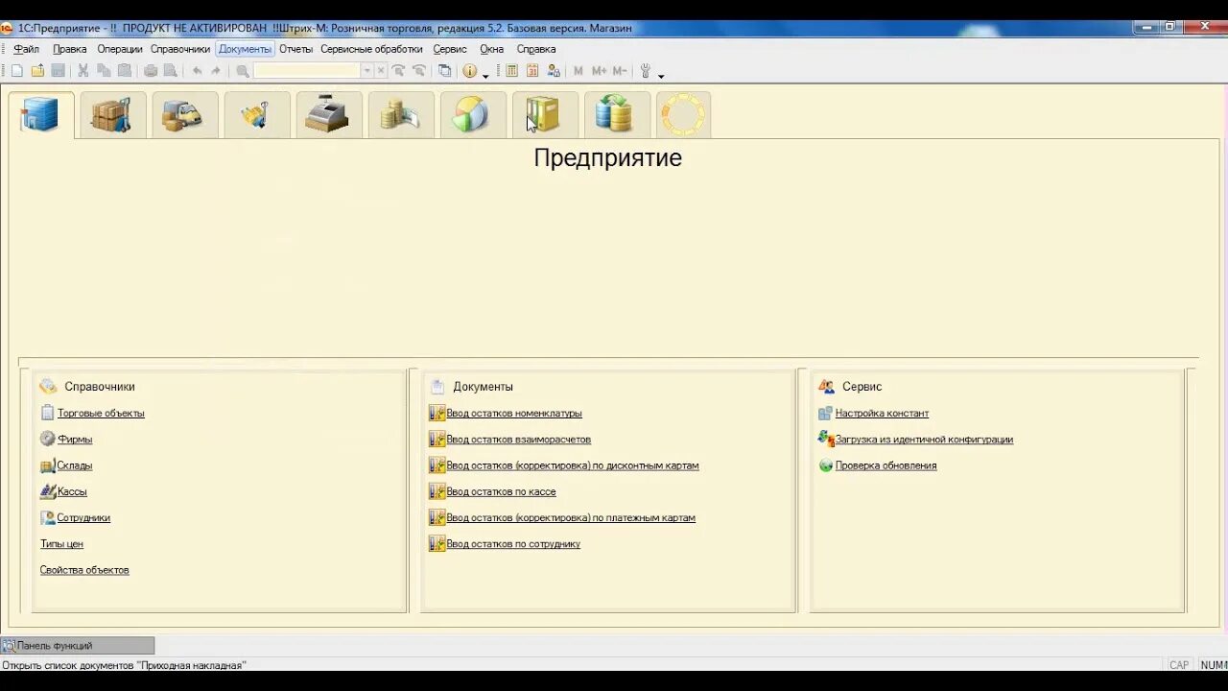Open the Операции menu

[120, 49]
